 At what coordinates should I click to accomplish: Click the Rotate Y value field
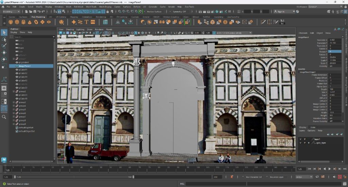(335, 52)
